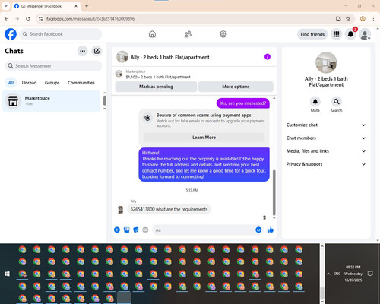This screenshot has width=380, height=304.
Task: Click ENG language indicator in tray
Action: (x=337, y=274)
